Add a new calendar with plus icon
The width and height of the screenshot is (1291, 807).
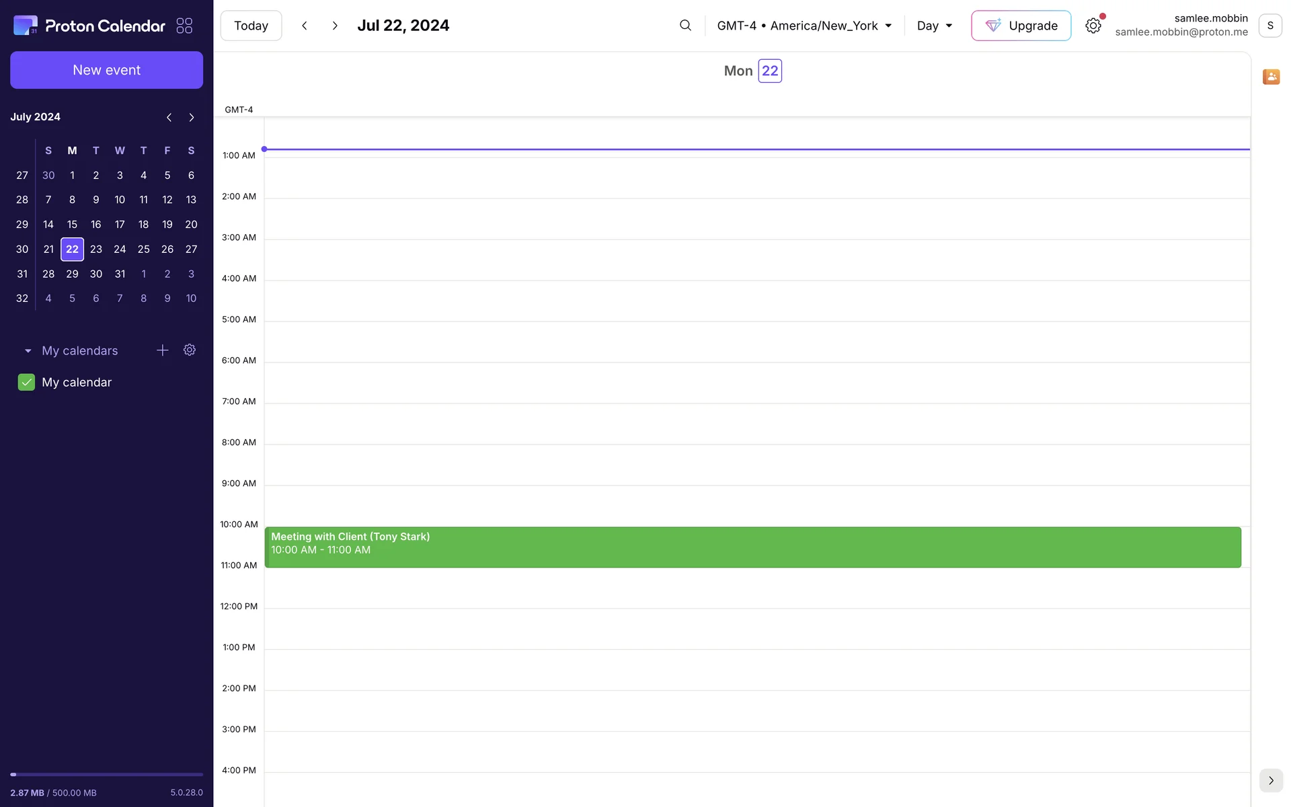[x=162, y=350]
